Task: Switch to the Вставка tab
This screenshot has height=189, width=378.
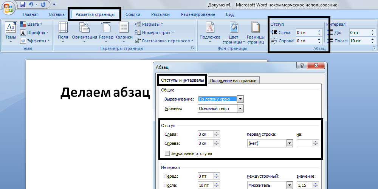Action: tap(57, 14)
